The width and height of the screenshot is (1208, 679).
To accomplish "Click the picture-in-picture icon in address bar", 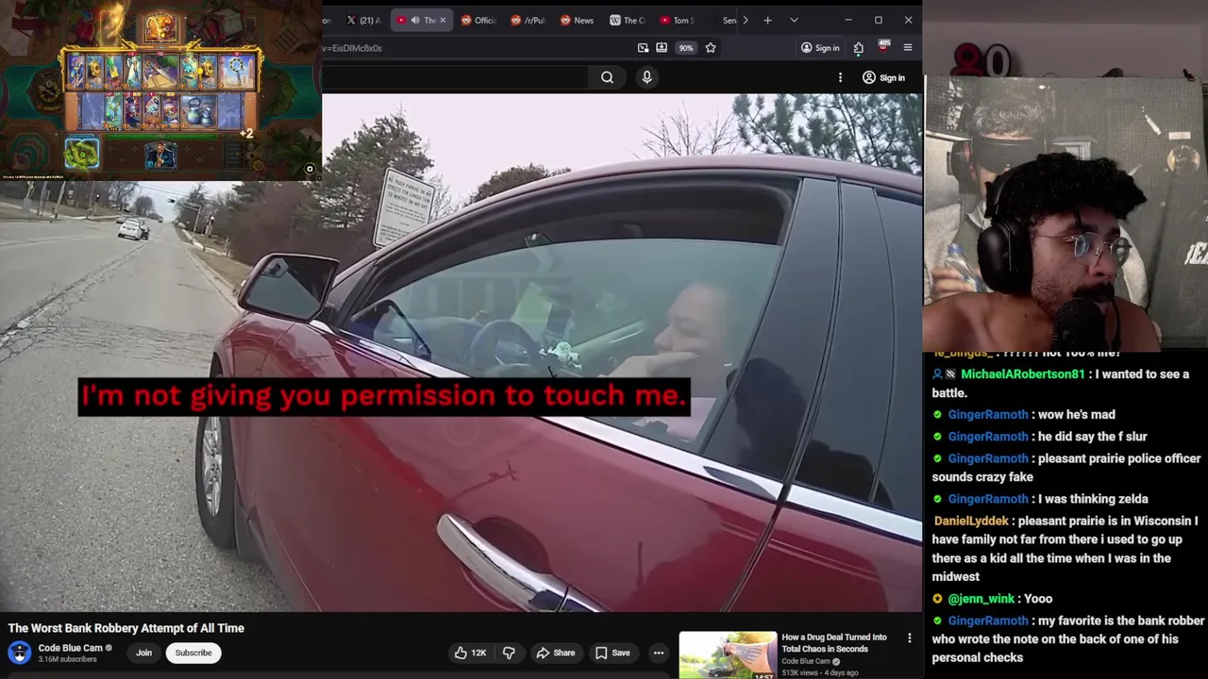I will point(643,48).
